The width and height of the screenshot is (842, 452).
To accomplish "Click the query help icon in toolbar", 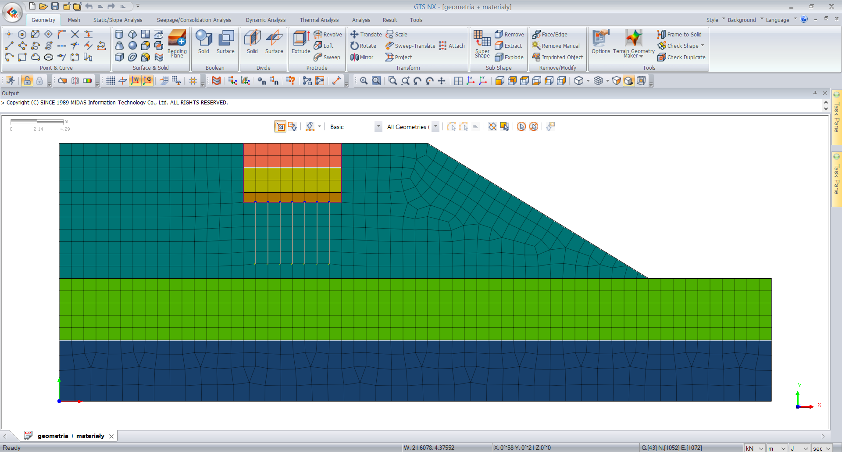I will click(290, 81).
